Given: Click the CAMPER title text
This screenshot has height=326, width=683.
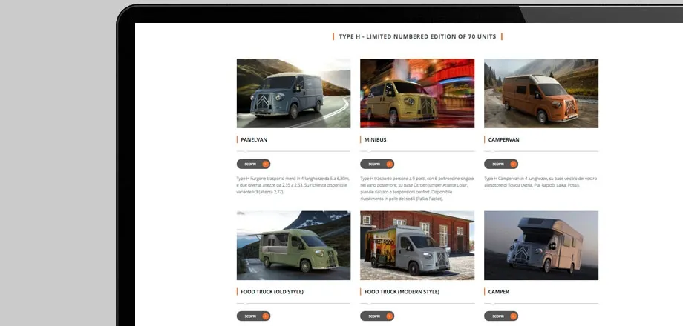Looking at the screenshot, I should tap(498, 292).
